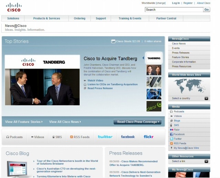Open the twitter logo in the media bar
The width and height of the screenshot is (220, 178).
point(105,137)
